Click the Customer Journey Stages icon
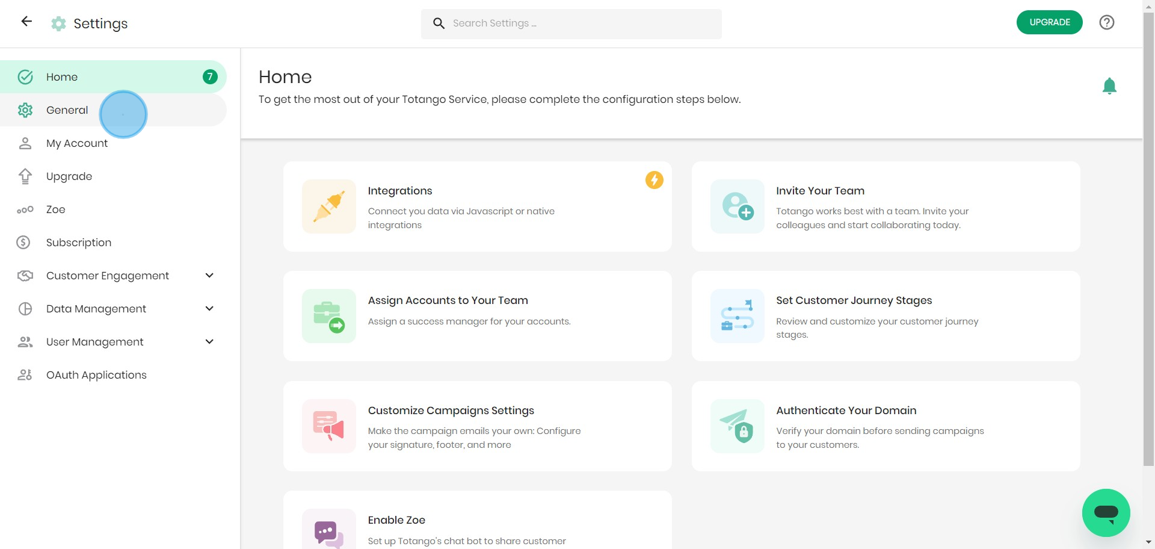The width and height of the screenshot is (1155, 549). point(738,316)
